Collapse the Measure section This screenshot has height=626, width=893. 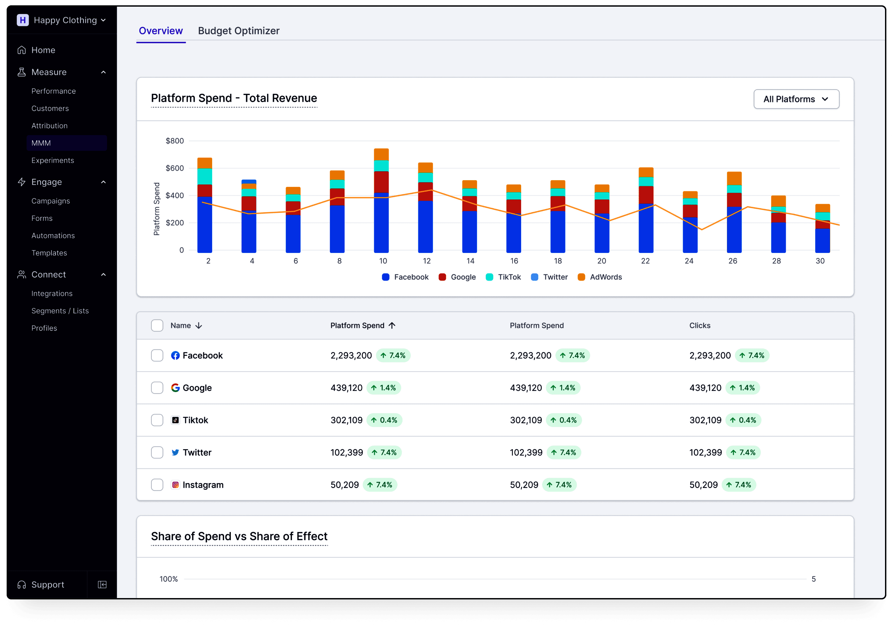[103, 71]
